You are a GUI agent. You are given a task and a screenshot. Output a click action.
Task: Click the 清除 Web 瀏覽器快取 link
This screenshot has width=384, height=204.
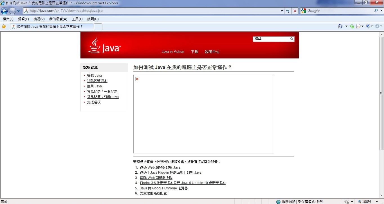(156, 178)
